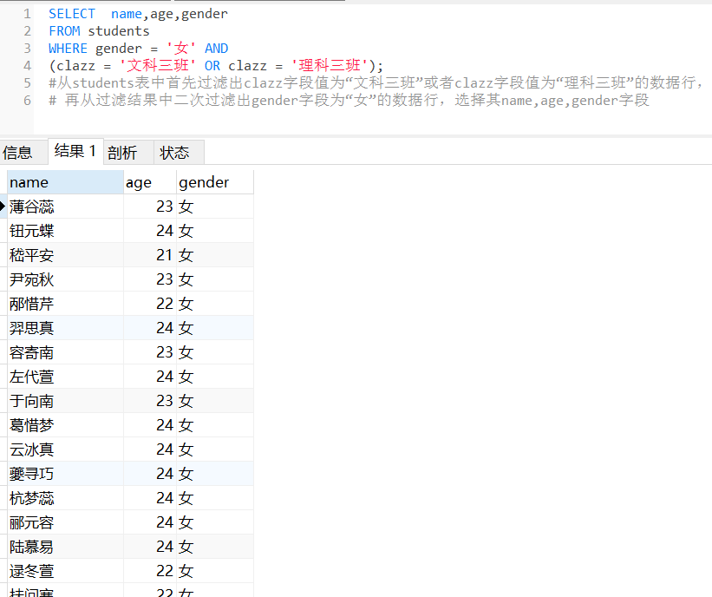712x597 pixels.
Task: Click the string '理科三班' in the query
Action: pos(330,66)
